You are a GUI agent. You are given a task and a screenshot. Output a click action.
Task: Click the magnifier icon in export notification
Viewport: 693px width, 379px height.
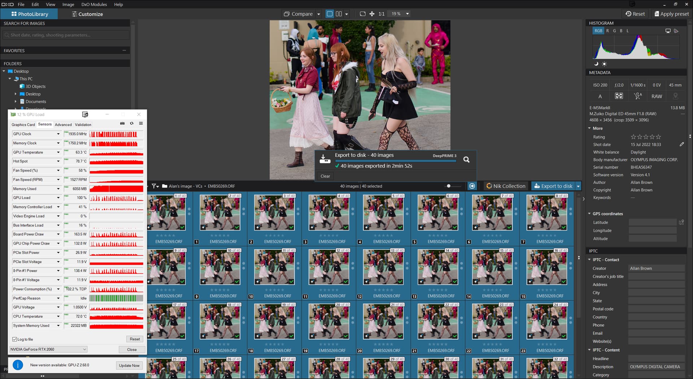(466, 160)
